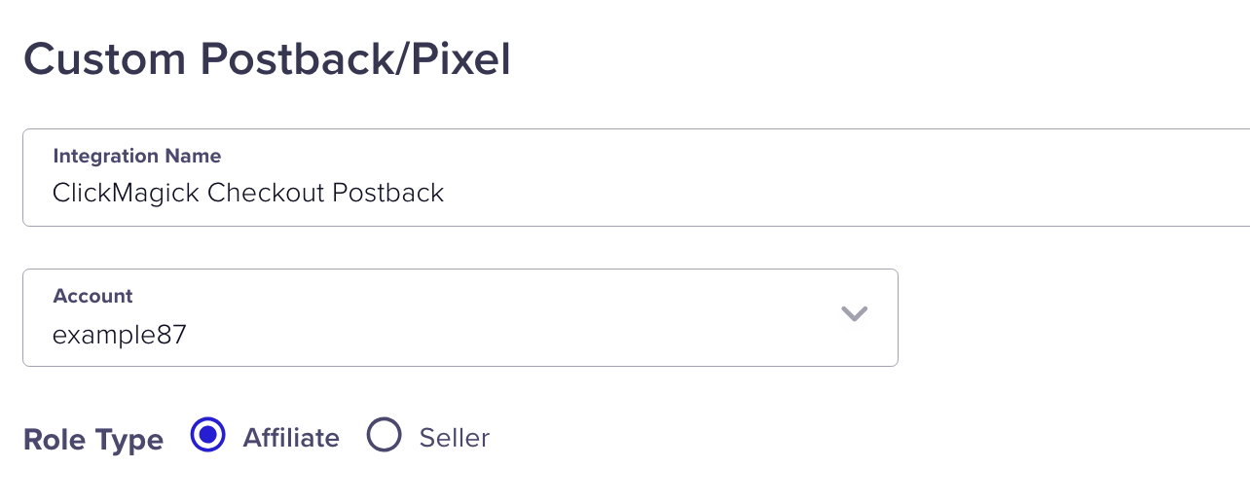Click the word "Pixel" in the title

(462, 59)
